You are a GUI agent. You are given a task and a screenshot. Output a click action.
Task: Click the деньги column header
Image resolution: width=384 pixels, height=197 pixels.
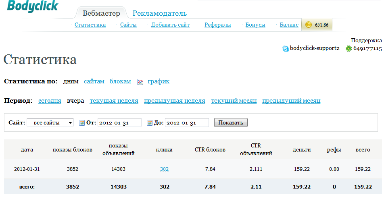coord(302,150)
